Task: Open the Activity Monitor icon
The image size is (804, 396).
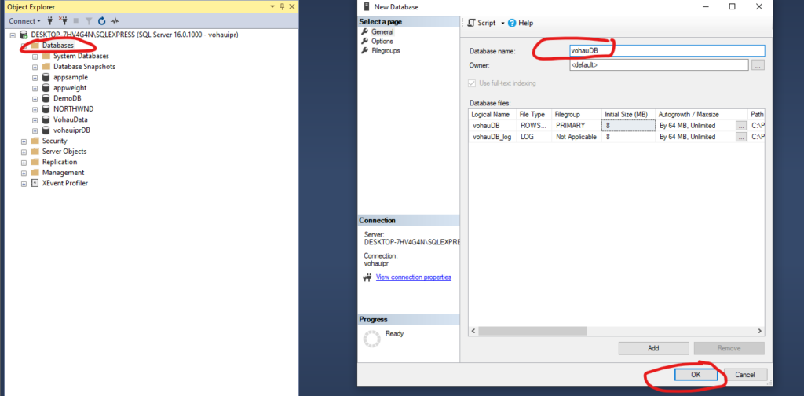Action: [x=115, y=20]
